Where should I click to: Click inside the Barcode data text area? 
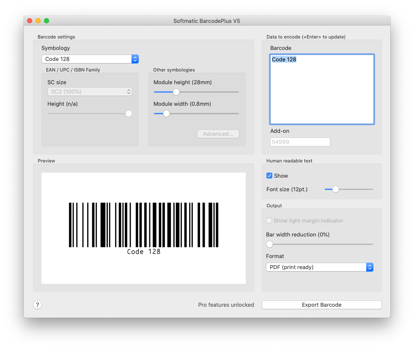(322, 89)
